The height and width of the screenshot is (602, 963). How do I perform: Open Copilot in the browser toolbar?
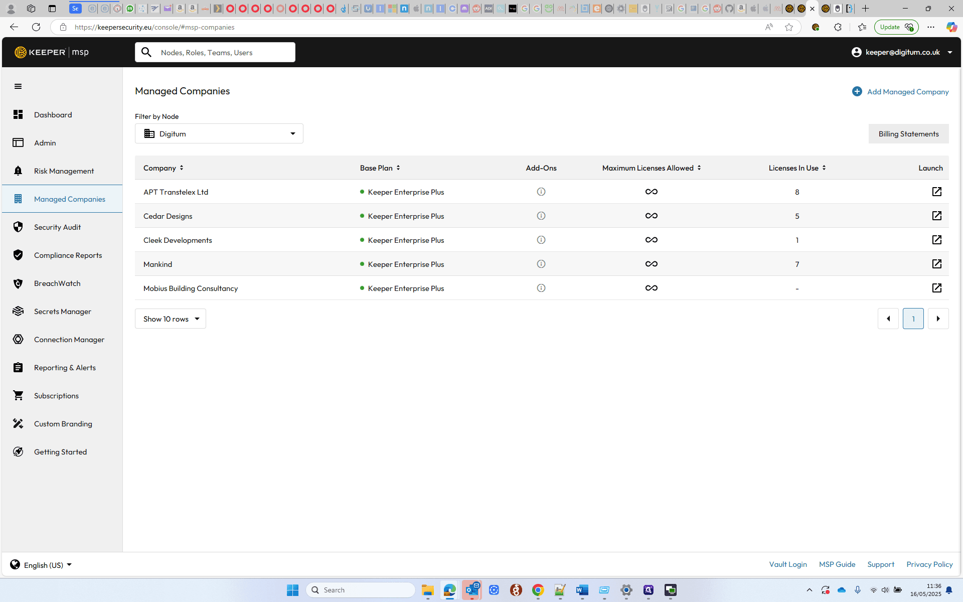pos(951,27)
